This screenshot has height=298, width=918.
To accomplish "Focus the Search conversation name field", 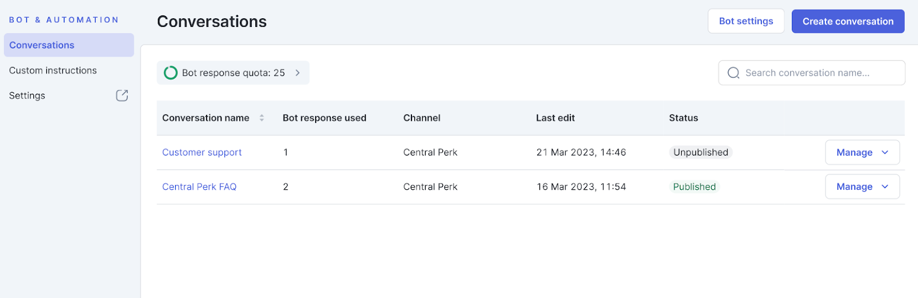I will click(820, 73).
